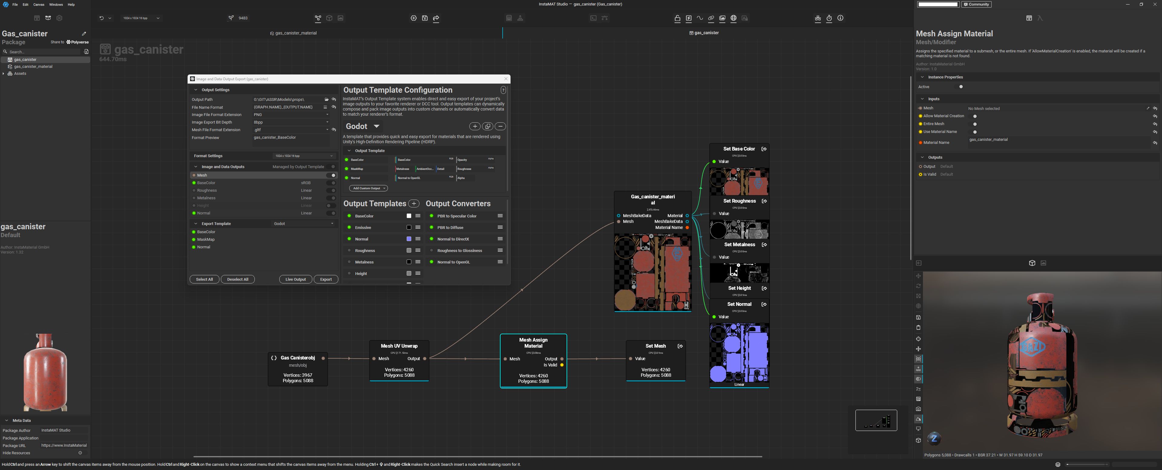1162x470 pixels.
Task: Click the remove template minus icon
Action: [x=500, y=126]
